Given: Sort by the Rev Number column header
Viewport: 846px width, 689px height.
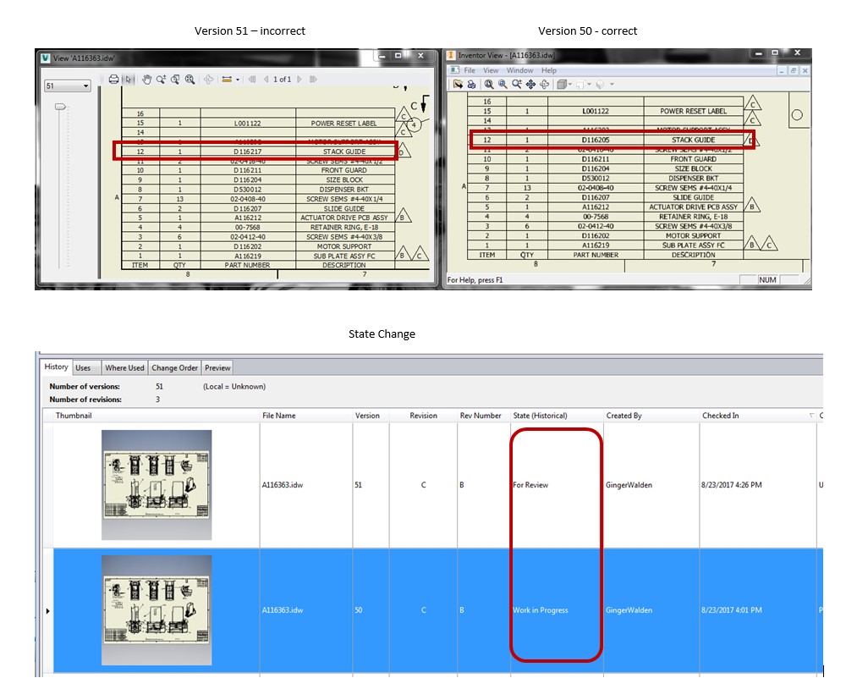Looking at the screenshot, I should (x=483, y=416).
